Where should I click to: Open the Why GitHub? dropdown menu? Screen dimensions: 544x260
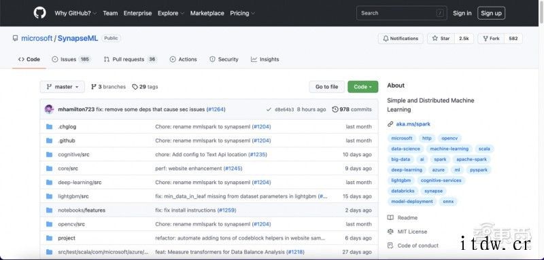[x=75, y=13]
